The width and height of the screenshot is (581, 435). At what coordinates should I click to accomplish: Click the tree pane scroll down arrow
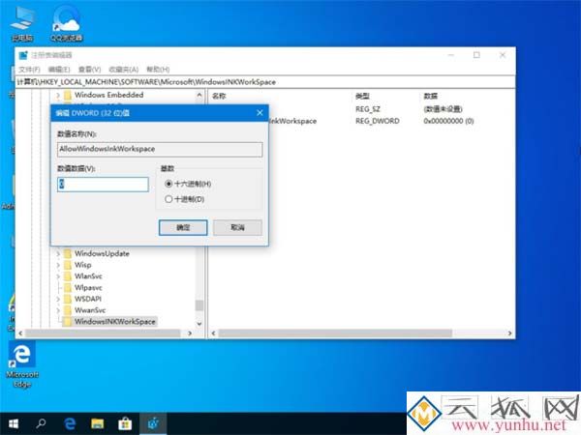[x=199, y=324]
